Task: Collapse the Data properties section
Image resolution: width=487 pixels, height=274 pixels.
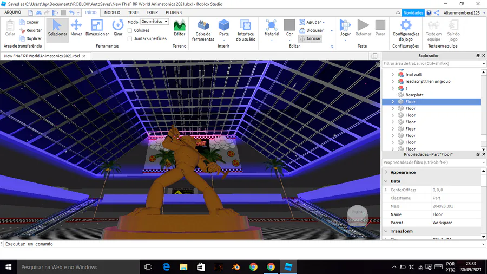Action: pyautogui.click(x=386, y=181)
